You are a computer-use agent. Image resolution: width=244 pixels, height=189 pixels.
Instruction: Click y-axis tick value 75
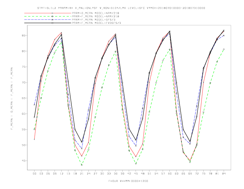[24, 67]
